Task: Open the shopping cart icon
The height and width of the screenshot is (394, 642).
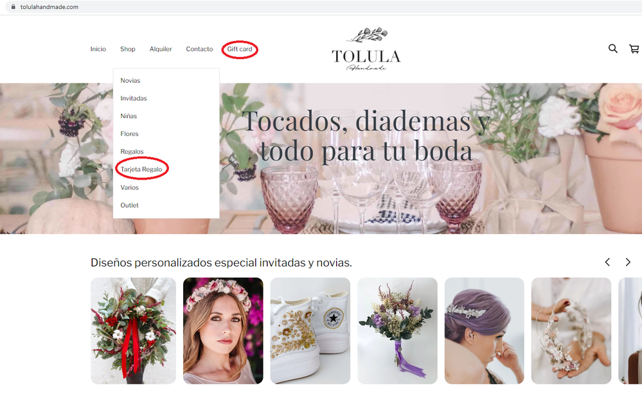Action: pyautogui.click(x=634, y=49)
